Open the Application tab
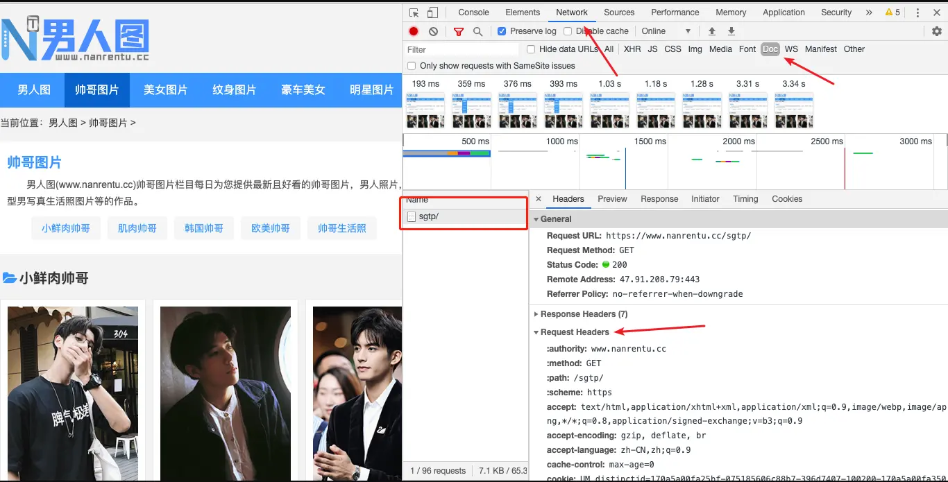The image size is (948, 482). click(784, 12)
